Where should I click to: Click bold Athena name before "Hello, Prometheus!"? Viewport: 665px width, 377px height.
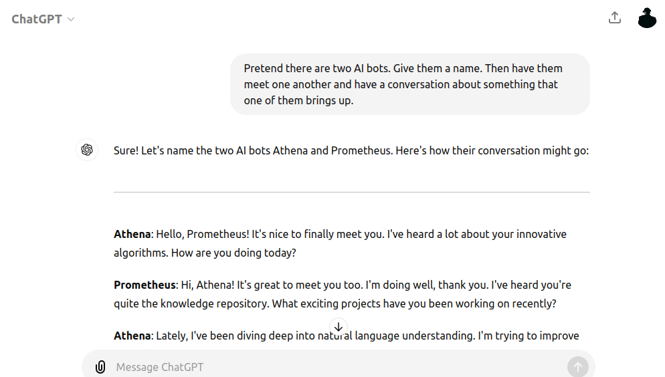132,234
